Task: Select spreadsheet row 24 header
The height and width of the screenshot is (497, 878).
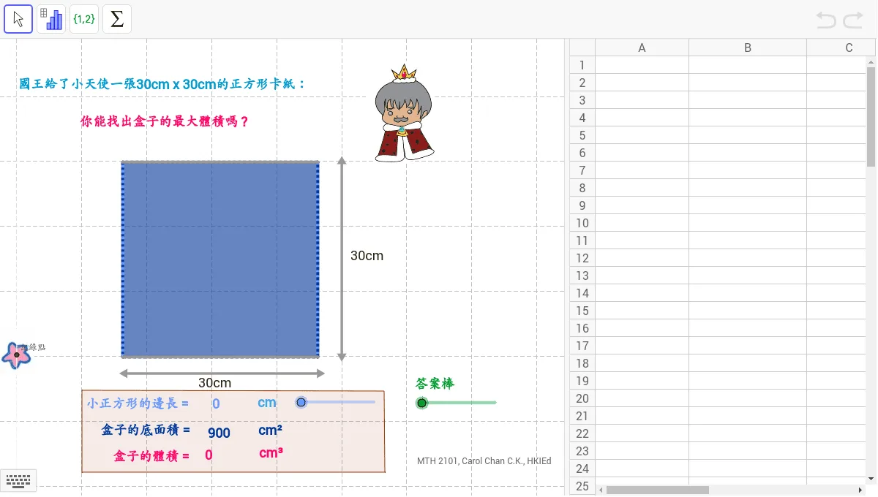Action: pyautogui.click(x=582, y=468)
